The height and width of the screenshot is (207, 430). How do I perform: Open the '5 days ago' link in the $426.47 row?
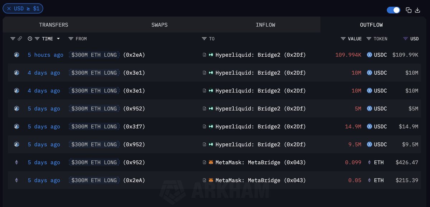(44, 162)
